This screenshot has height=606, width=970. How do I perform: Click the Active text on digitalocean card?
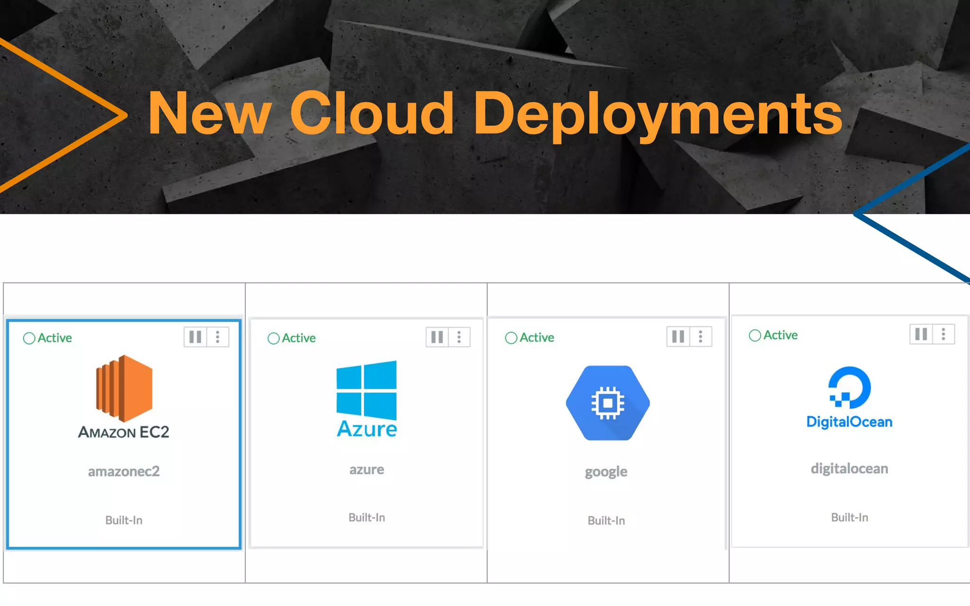coord(781,335)
